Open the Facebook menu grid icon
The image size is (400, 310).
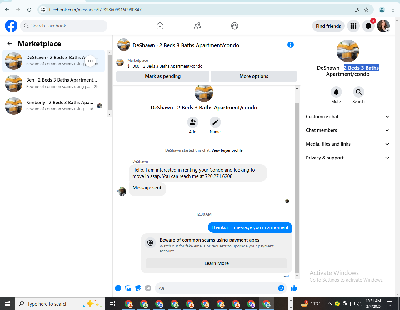(x=353, y=26)
